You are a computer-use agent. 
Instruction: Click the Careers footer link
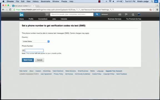coord(38,71)
